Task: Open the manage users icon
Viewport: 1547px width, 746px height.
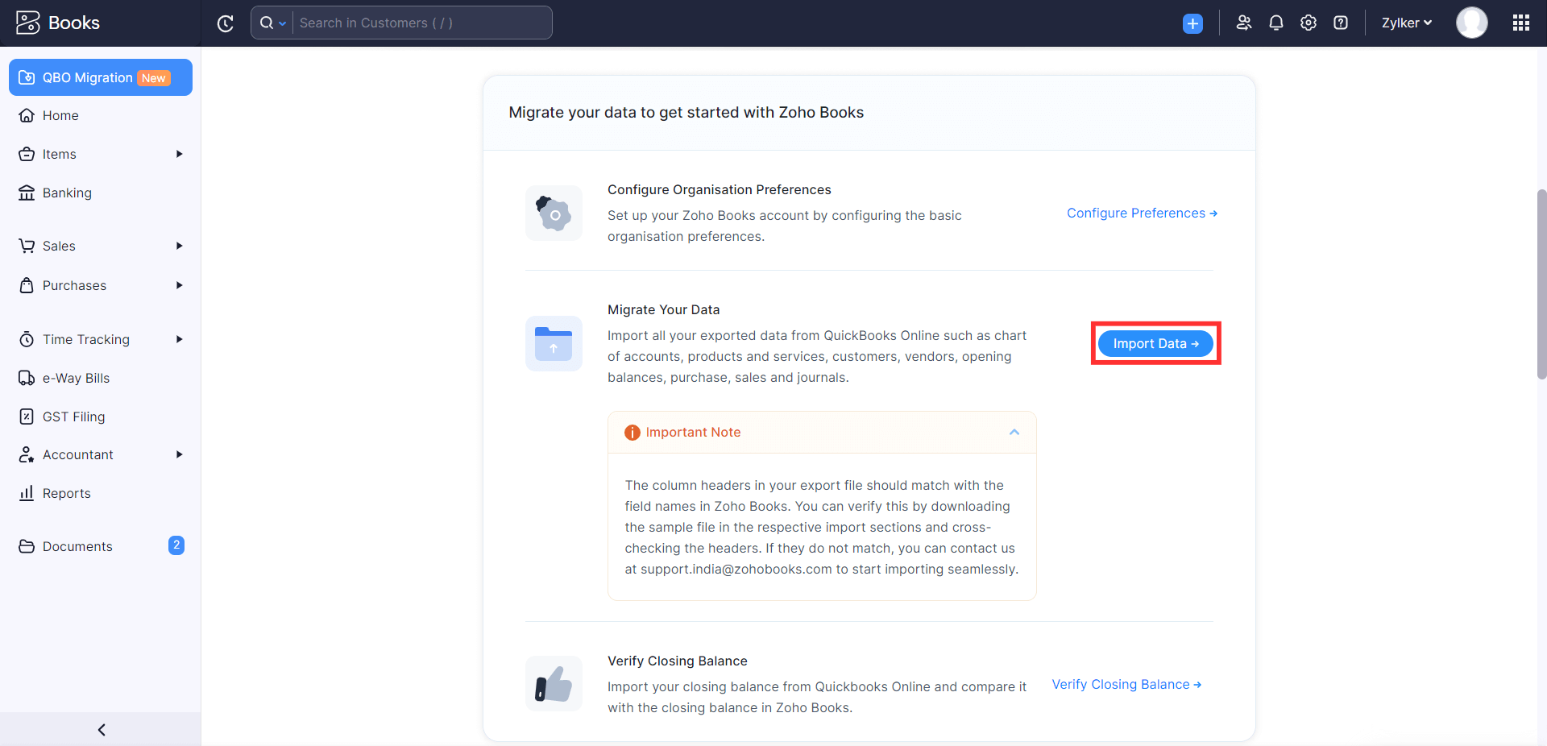Action: click(1243, 23)
